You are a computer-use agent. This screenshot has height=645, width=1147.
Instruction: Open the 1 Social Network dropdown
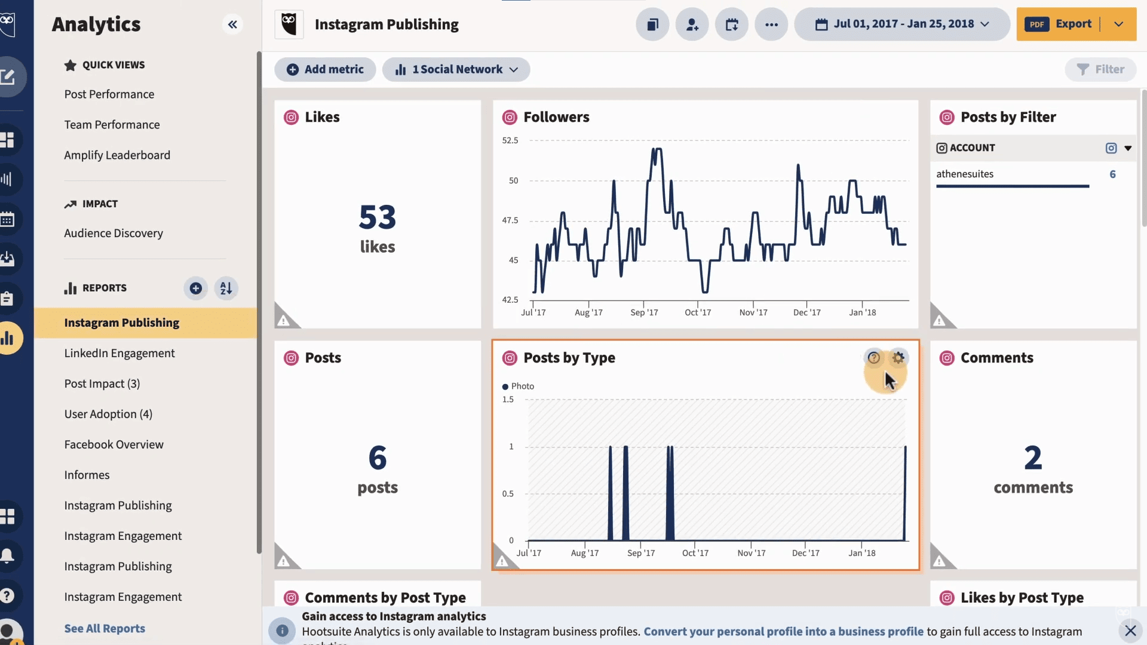click(x=456, y=69)
